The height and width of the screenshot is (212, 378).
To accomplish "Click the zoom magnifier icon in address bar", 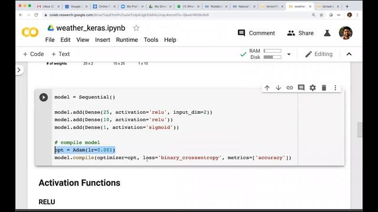I will 314,15.
